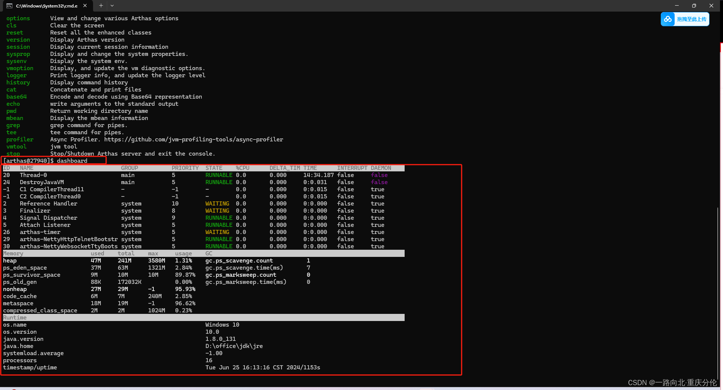Screen dimensions: 723x390
Task: Click the 'vmoption' command name
Action: click(20, 68)
